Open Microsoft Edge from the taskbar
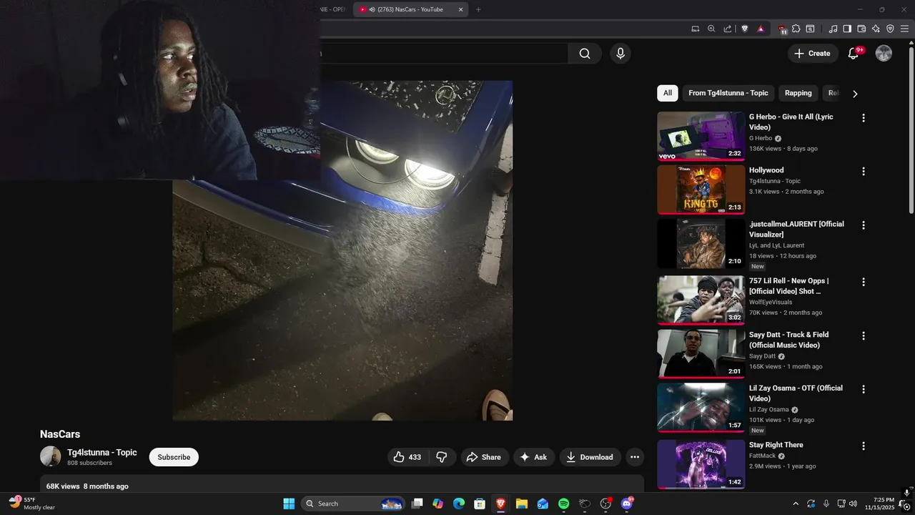915x515 pixels. pyautogui.click(x=459, y=504)
